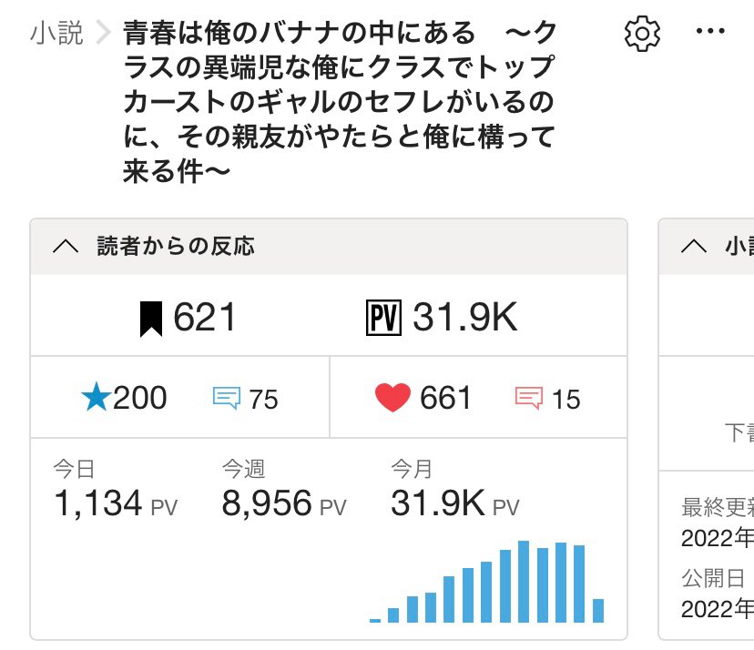The image size is (754, 650).
Task: Click the blue star rating icon
Action: pyautogui.click(x=94, y=398)
